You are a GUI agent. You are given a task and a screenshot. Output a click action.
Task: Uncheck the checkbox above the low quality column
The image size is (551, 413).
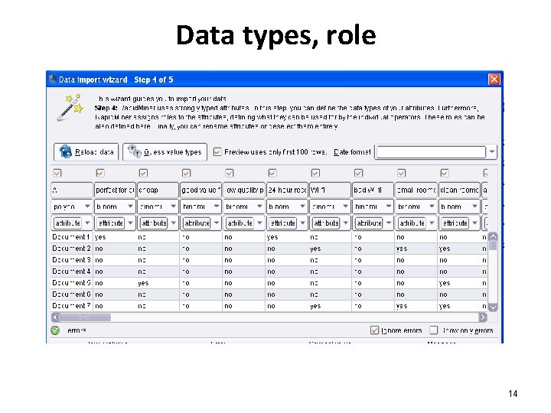[x=230, y=173]
